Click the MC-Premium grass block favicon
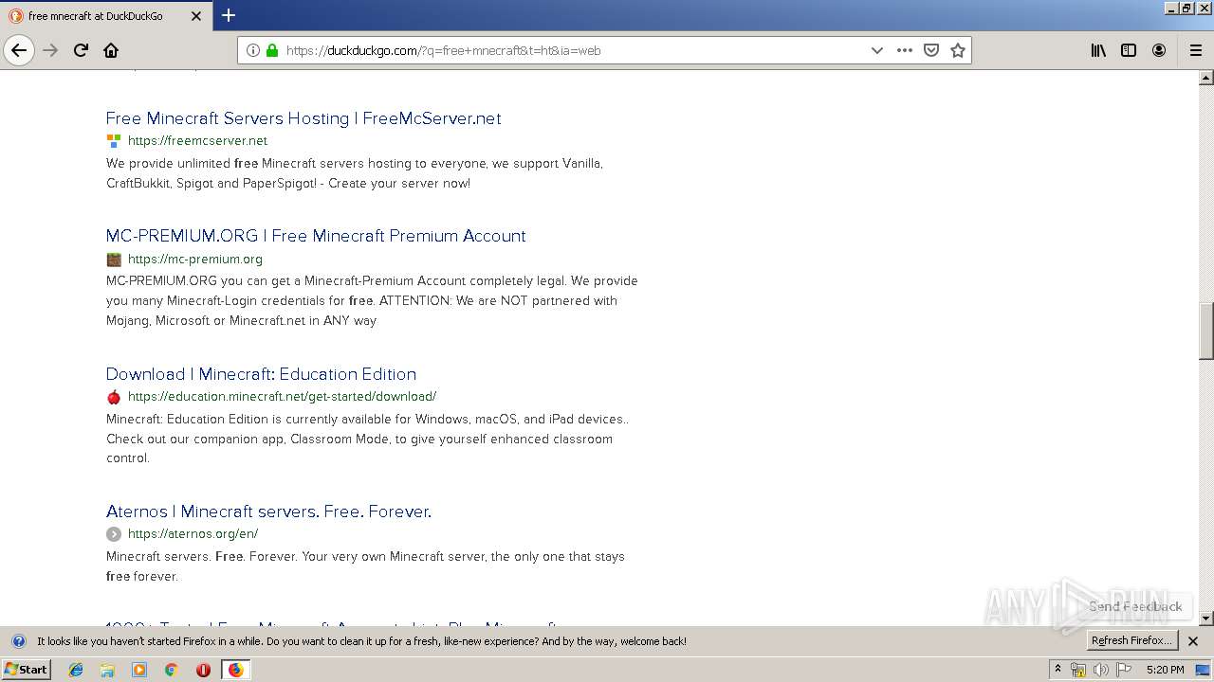 coord(114,260)
